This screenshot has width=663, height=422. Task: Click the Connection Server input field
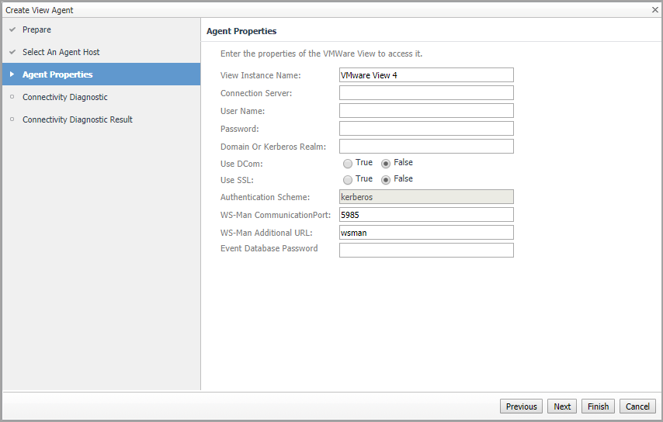pyautogui.click(x=426, y=93)
